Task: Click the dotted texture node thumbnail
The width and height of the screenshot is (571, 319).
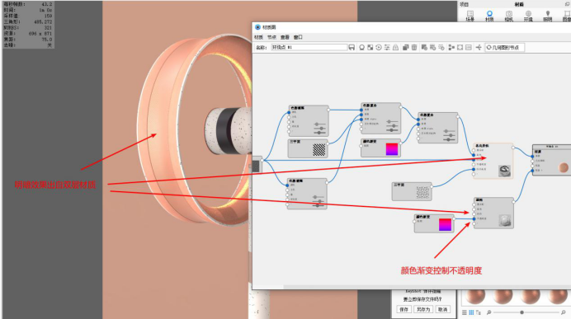Action: point(422,192)
